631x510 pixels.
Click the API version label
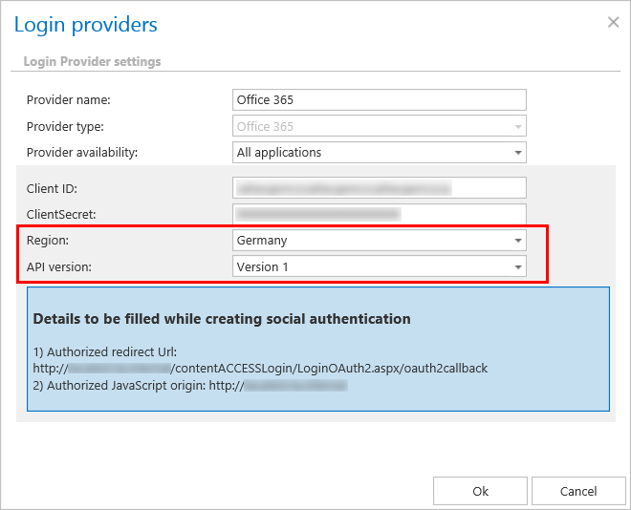(59, 266)
